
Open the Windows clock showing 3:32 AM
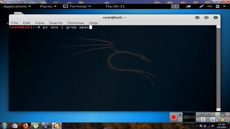pos(221,126)
